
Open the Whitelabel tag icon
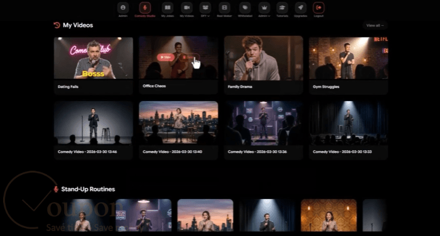(245, 8)
